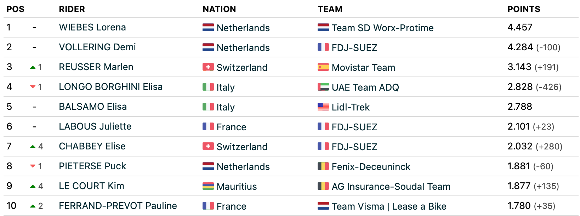The width and height of the screenshot is (580, 216).
Task: Click the Belgian flag beside Fenix-Deceuninck
Action: (x=323, y=166)
